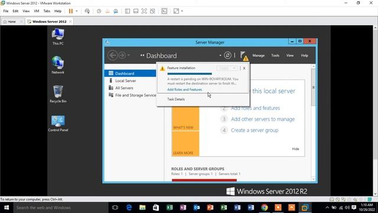378x213 pixels.
Task: Open Task View on the taskbar
Action: tap(115, 208)
